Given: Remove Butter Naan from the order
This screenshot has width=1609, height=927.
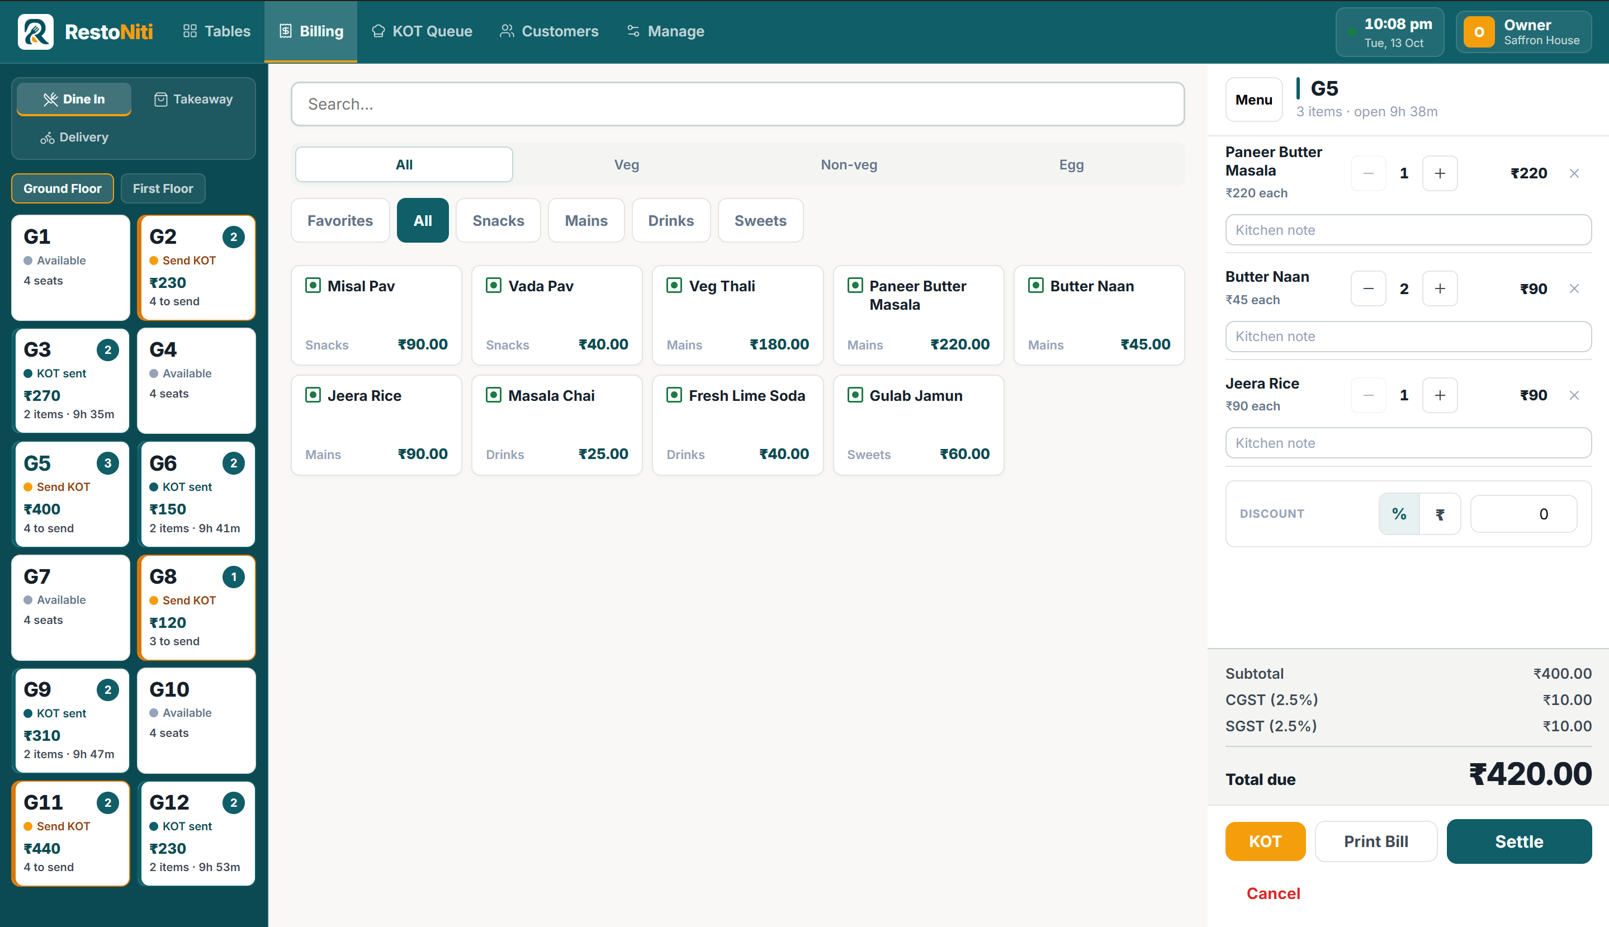Looking at the screenshot, I should 1574,288.
